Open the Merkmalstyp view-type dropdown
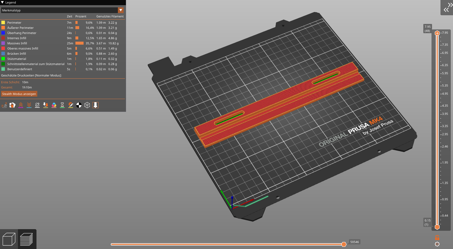453x249 pixels. click(x=62, y=10)
